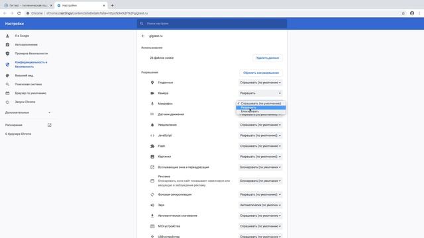The height and width of the screenshot is (238, 424).
Task: Open Браузер по умолчанию section
Action: 30,93
